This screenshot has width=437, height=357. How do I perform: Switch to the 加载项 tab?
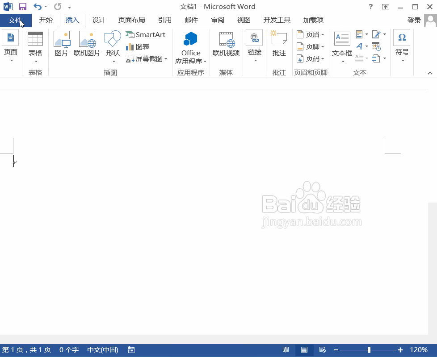coord(313,20)
